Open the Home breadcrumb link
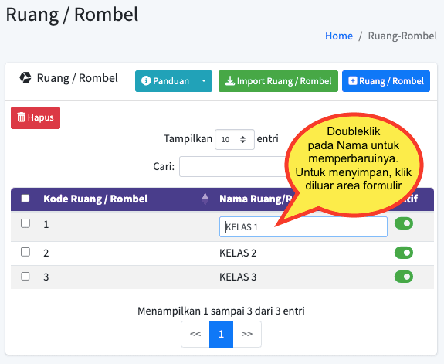Viewport: 444px width, 364px height. [x=339, y=36]
